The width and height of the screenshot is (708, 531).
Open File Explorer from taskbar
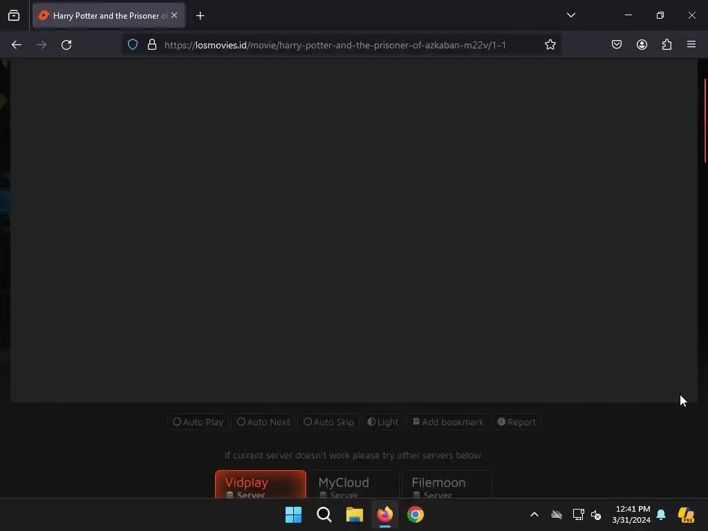click(x=355, y=514)
